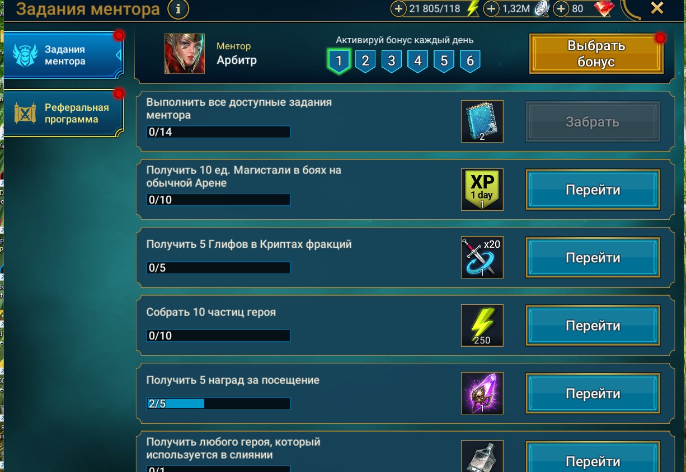Image resolution: width=686 pixels, height=472 pixels.
Task: Add silver with the plus icon
Action: [491, 9]
